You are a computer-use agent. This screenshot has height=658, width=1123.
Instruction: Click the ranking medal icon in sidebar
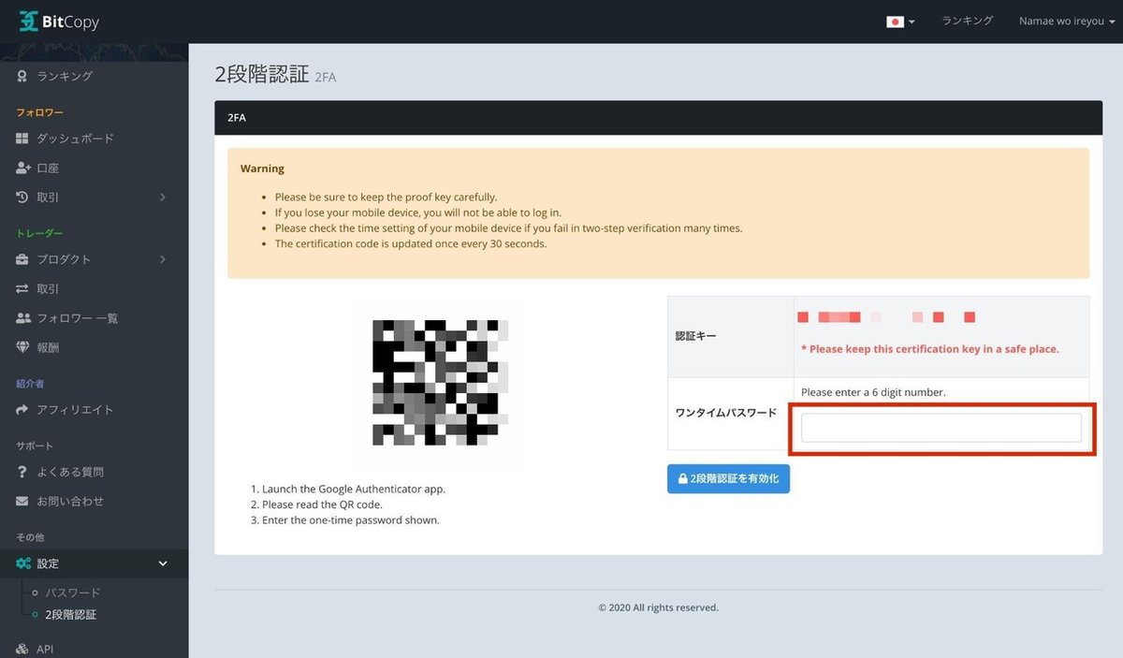point(22,76)
